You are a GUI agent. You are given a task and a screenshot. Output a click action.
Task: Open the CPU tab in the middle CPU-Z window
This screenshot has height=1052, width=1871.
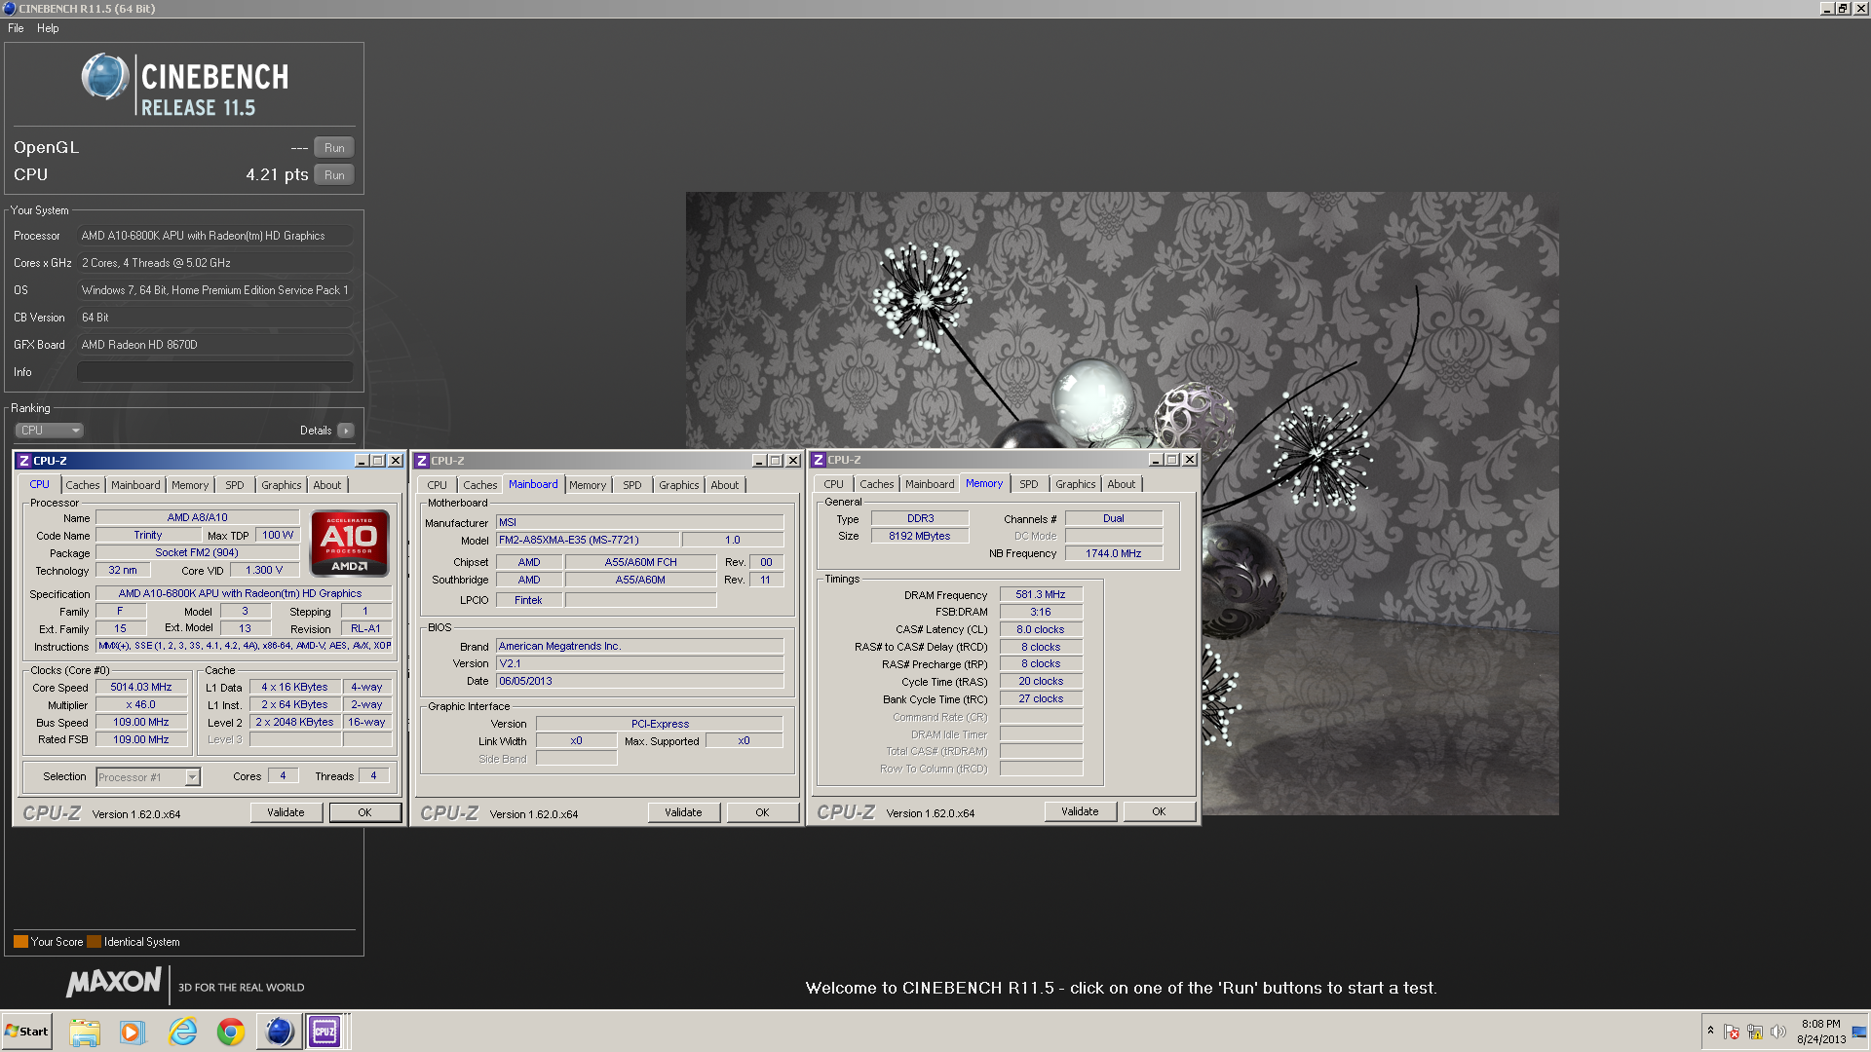437,485
